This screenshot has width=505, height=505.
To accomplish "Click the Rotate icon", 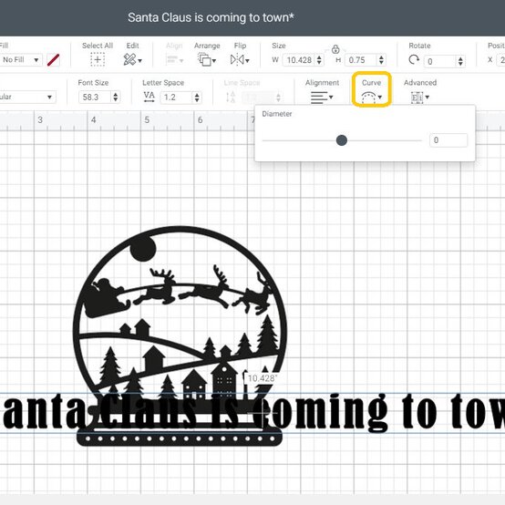I will 414,59.
